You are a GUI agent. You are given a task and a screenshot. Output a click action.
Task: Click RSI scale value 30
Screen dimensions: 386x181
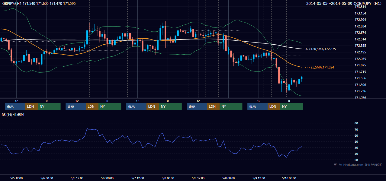tap(356, 154)
